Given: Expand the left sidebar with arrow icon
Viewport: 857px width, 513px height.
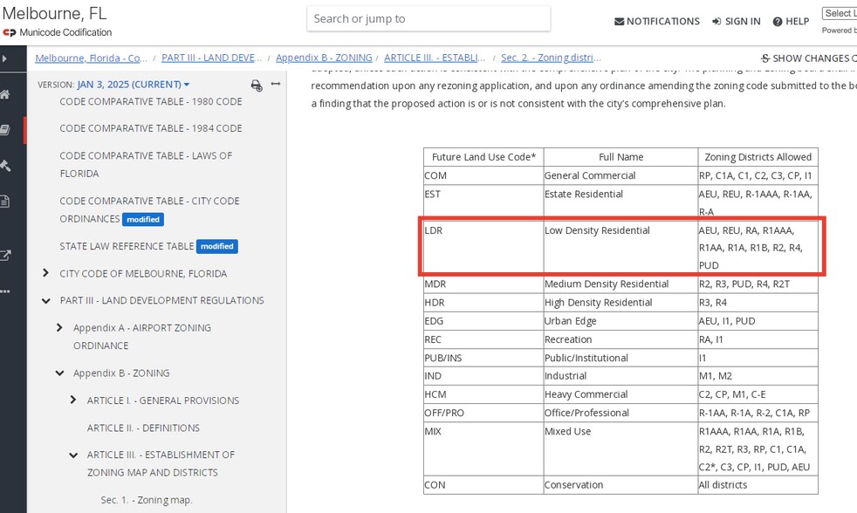Looking at the screenshot, I should point(4,58).
